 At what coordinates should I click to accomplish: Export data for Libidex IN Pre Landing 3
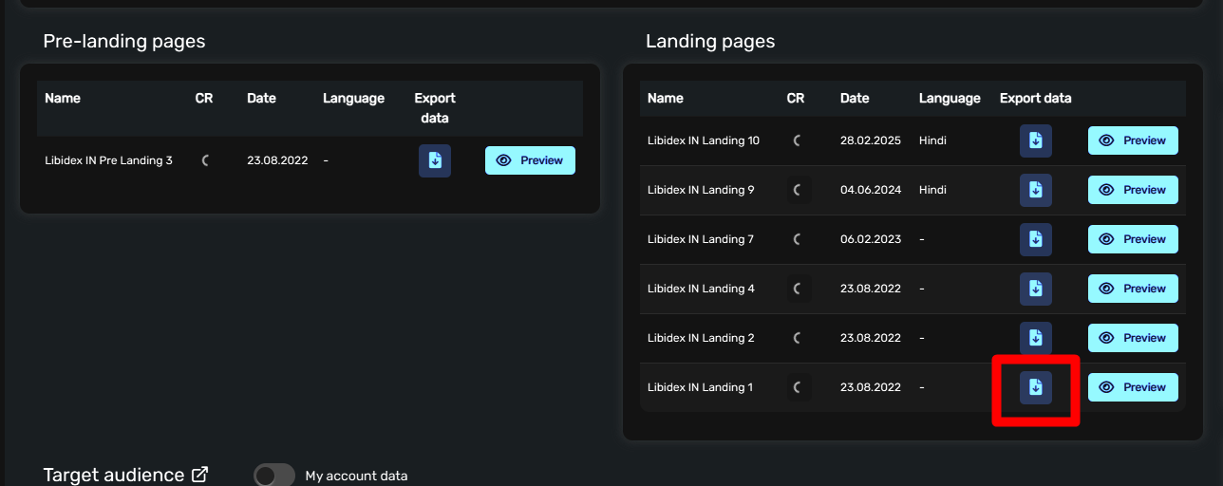[435, 160]
